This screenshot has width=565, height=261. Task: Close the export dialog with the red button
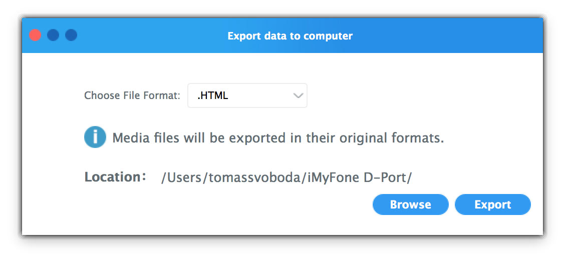coord(35,35)
